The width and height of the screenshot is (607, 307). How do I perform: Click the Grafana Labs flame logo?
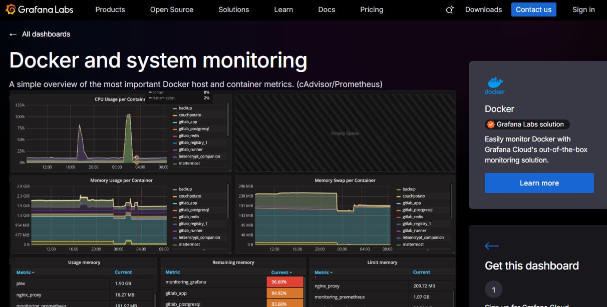(11, 9)
